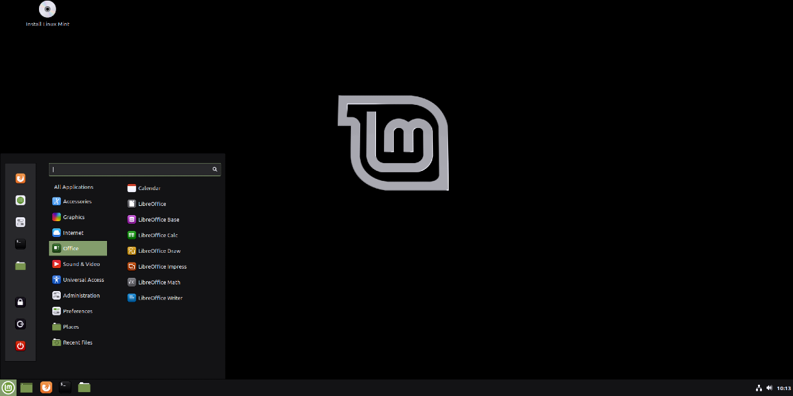The image size is (793, 396).
Task: Open the Preferences category
Action: pyautogui.click(x=78, y=311)
